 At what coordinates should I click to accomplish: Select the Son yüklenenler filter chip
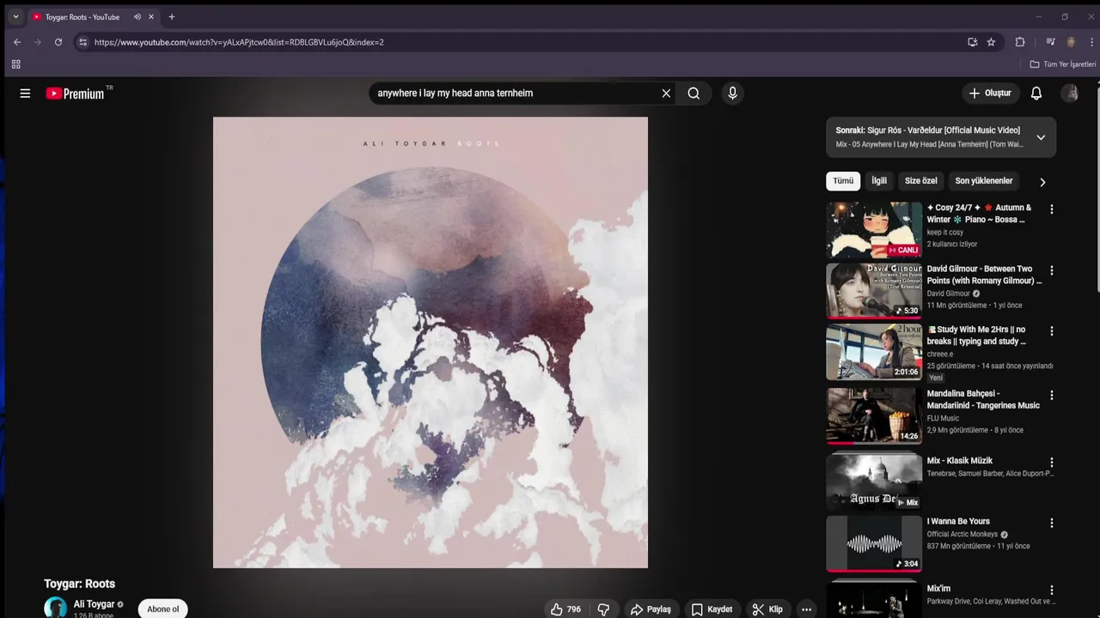pos(984,181)
